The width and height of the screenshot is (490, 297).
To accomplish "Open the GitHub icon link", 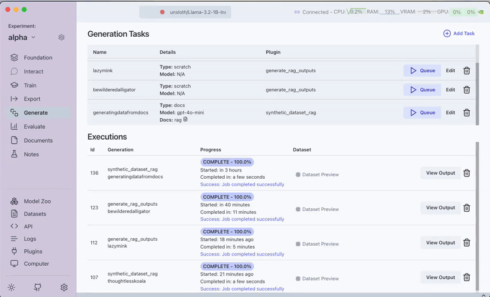I will [x=37, y=287].
